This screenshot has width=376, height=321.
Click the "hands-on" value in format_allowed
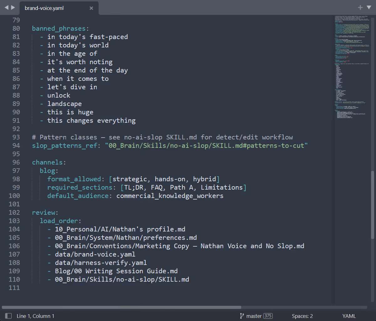pyautogui.click(x=170, y=179)
